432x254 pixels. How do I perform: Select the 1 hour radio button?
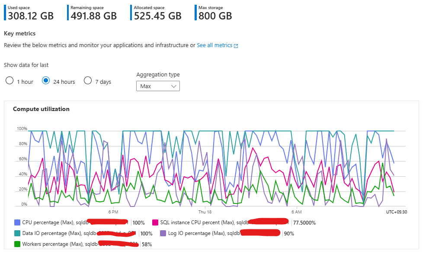pyautogui.click(x=10, y=81)
